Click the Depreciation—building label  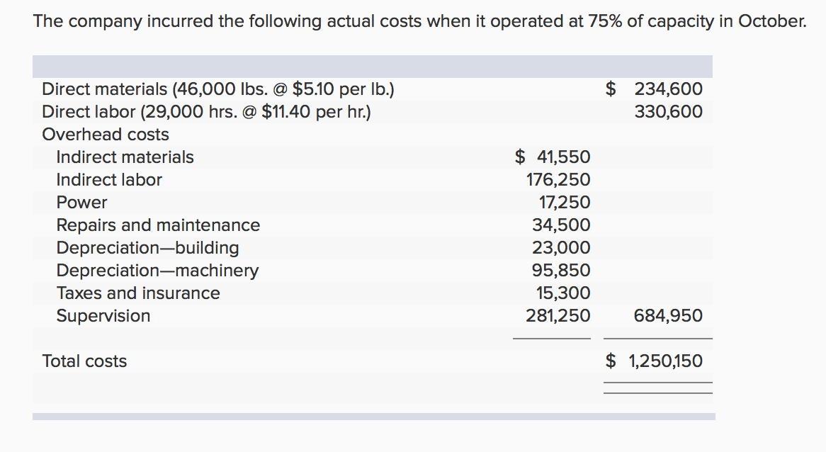click(x=147, y=248)
